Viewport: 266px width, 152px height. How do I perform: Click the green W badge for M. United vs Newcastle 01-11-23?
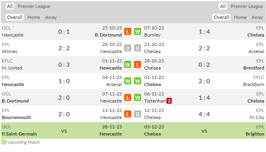pyautogui.click(x=128, y=64)
